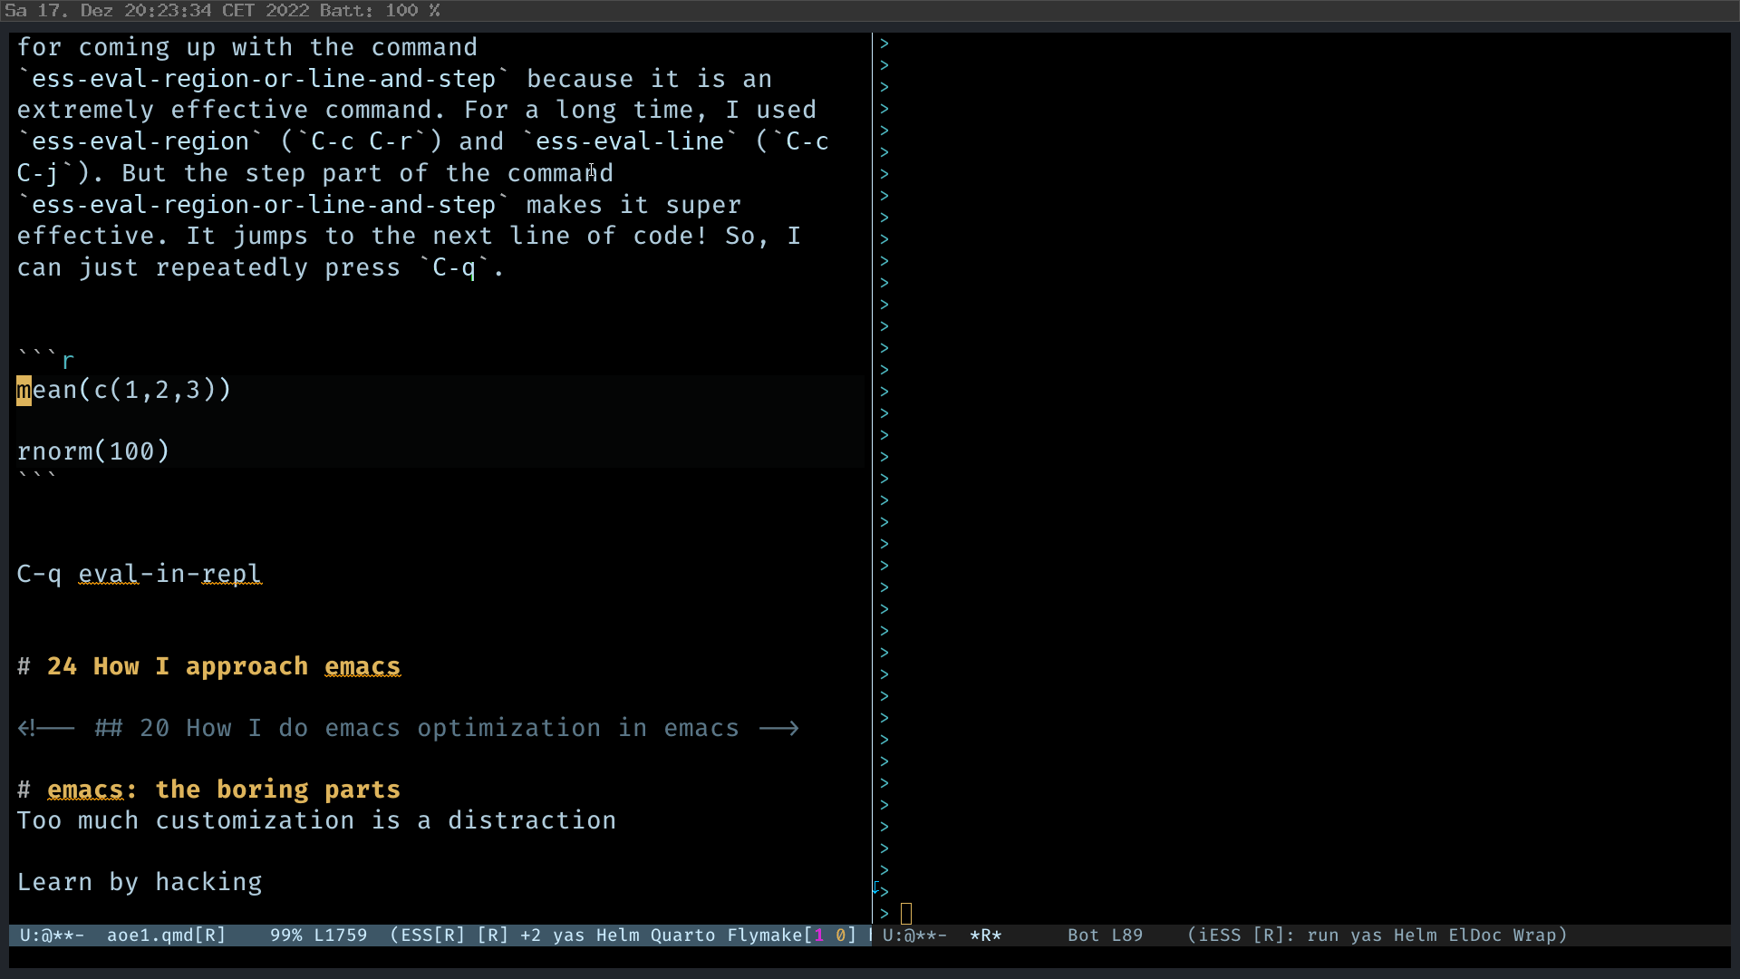Click the Wrap indicator in R mode line
The width and height of the screenshot is (1740, 979).
1540,935
